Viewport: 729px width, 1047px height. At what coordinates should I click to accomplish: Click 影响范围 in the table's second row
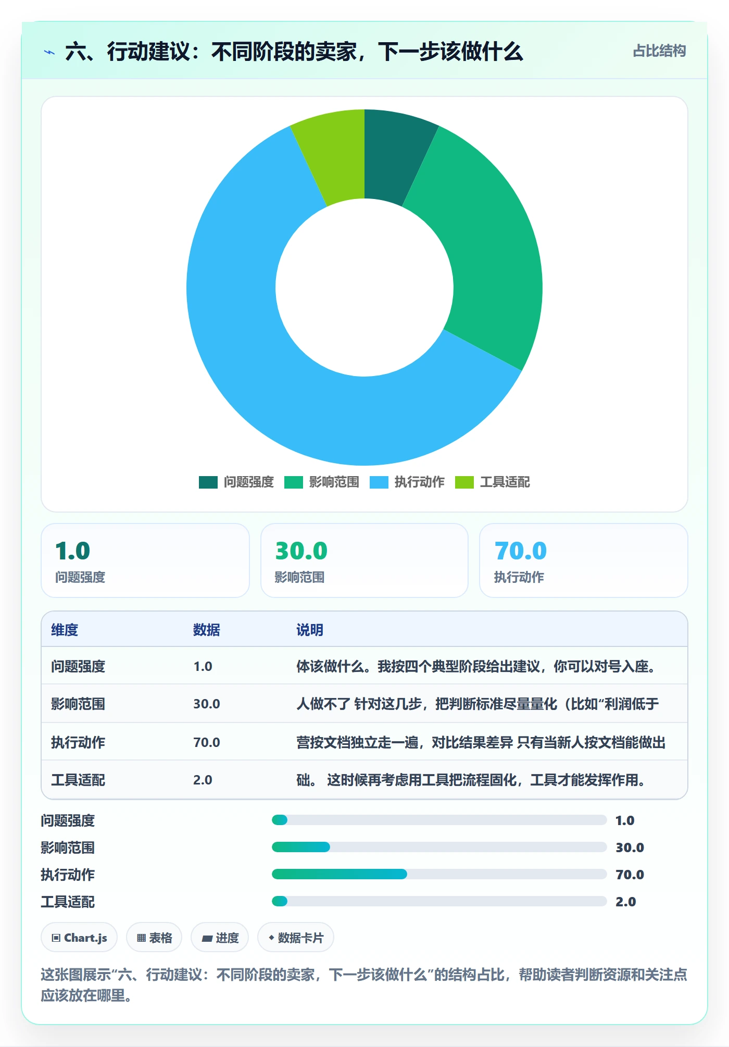click(78, 704)
